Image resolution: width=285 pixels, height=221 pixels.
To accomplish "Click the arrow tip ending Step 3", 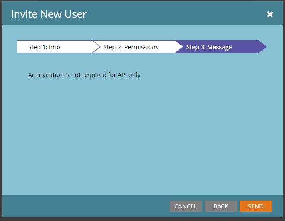I will (263, 47).
